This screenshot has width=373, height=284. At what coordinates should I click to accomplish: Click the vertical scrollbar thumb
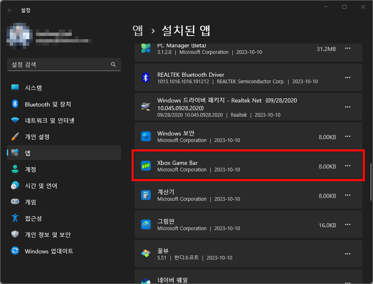pyautogui.click(x=371, y=182)
